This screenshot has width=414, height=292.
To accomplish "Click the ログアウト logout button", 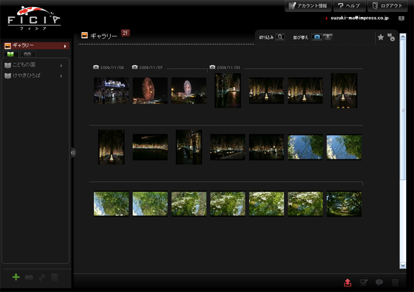I will [387, 6].
